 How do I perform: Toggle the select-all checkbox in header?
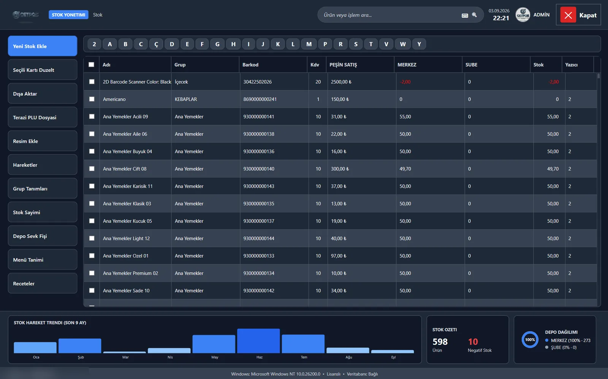point(91,64)
